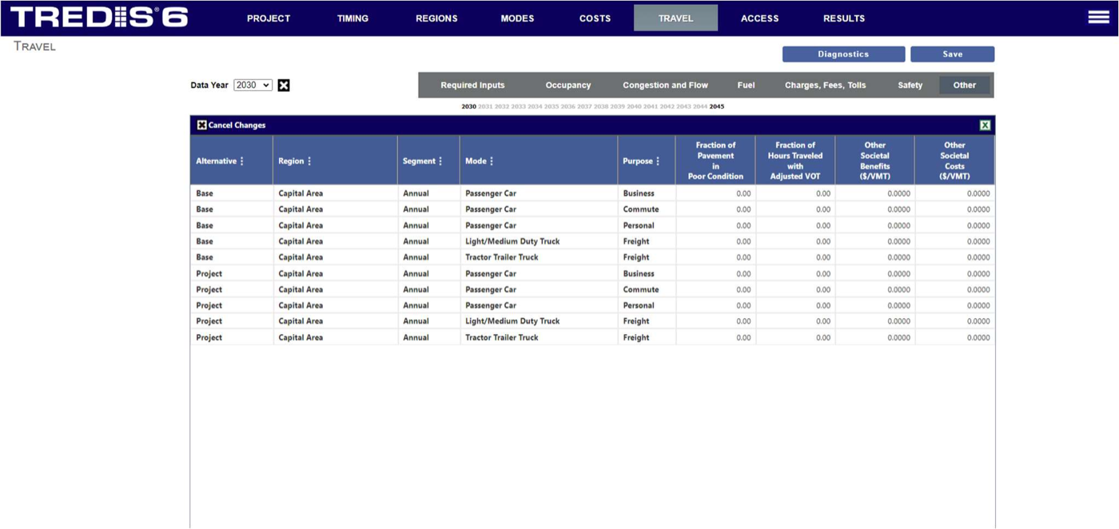Image resolution: width=1119 pixels, height=529 pixels.
Task: Click Business purpose in Base row
Action: (x=646, y=193)
